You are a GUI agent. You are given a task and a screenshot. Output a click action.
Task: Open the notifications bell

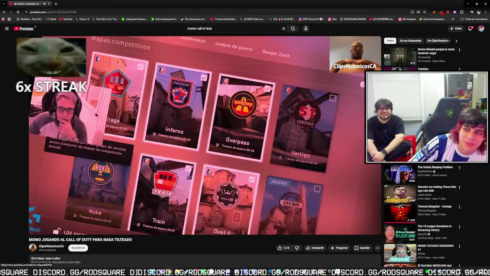tap(470, 28)
